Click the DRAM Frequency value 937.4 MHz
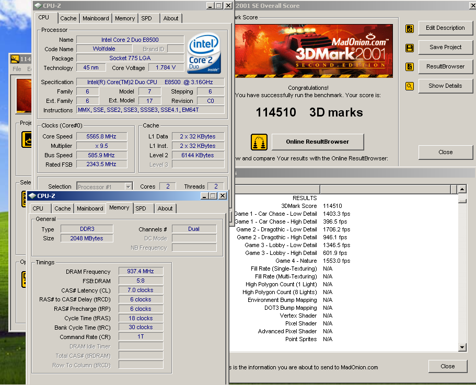The image size is (476, 385). [x=141, y=271]
